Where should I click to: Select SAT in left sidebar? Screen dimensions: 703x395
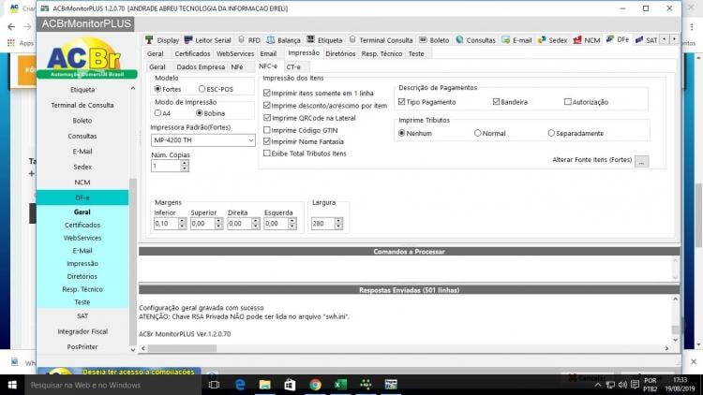pos(82,316)
